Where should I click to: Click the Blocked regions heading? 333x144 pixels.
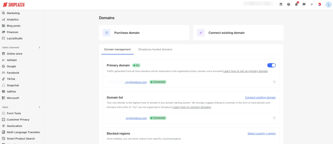point(118,133)
